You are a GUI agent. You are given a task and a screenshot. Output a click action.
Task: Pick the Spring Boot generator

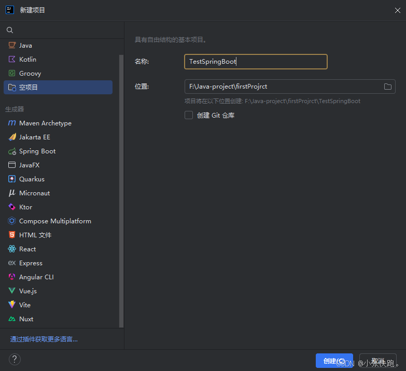58,151
